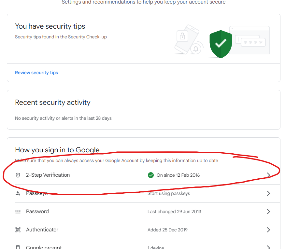Select 'On since 12 Feb 2016' status text
This screenshot has width=286, height=249.
pos(178,175)
